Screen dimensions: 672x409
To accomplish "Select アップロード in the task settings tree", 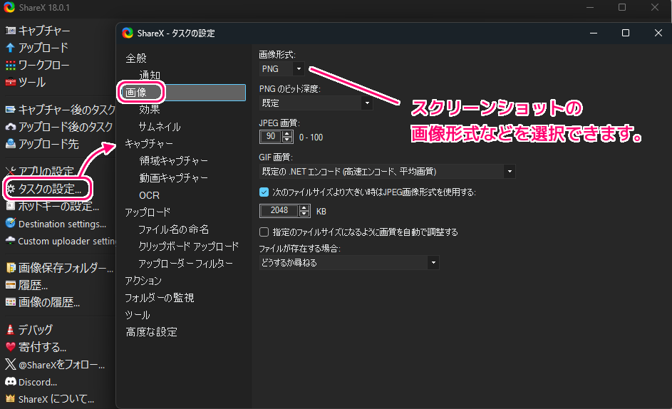I will 148,212.
